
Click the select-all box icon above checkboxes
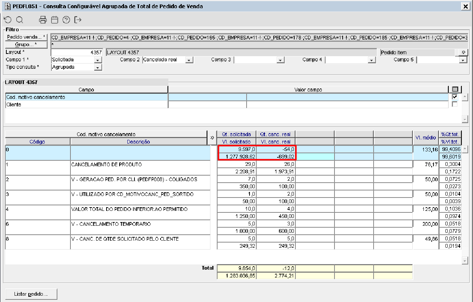click(455, 89)
